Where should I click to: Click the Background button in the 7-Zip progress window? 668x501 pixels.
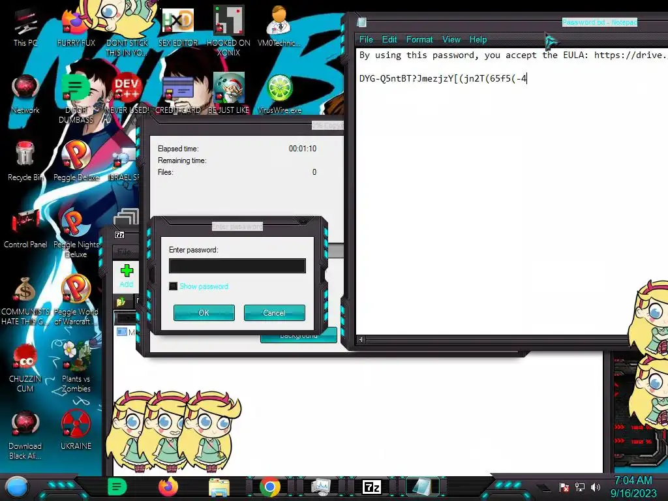click(299, 337)
